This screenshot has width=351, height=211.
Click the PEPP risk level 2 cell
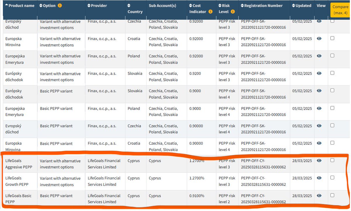tap(227, 199)
